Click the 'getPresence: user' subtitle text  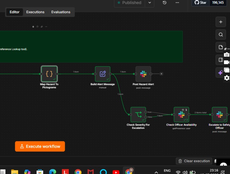181,128
